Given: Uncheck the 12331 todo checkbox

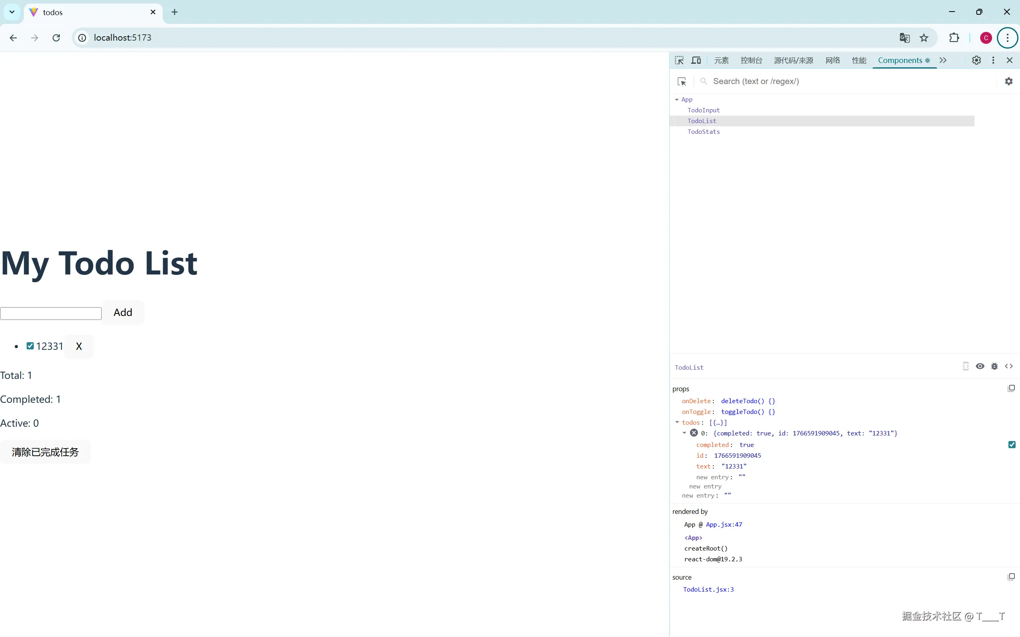Looking at the screenshot, I should point(30,346).
